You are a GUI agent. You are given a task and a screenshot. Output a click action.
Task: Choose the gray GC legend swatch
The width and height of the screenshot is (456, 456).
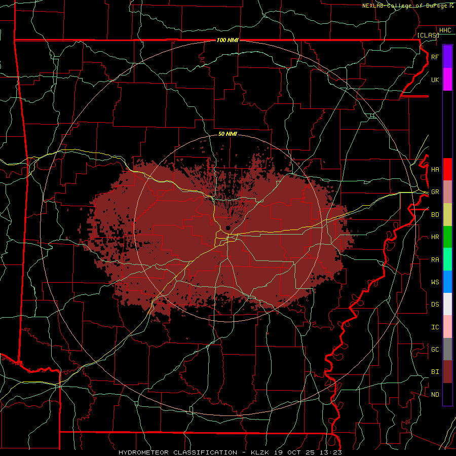(447, 349)
